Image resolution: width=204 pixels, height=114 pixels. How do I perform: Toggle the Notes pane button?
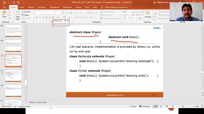(133, 106)
